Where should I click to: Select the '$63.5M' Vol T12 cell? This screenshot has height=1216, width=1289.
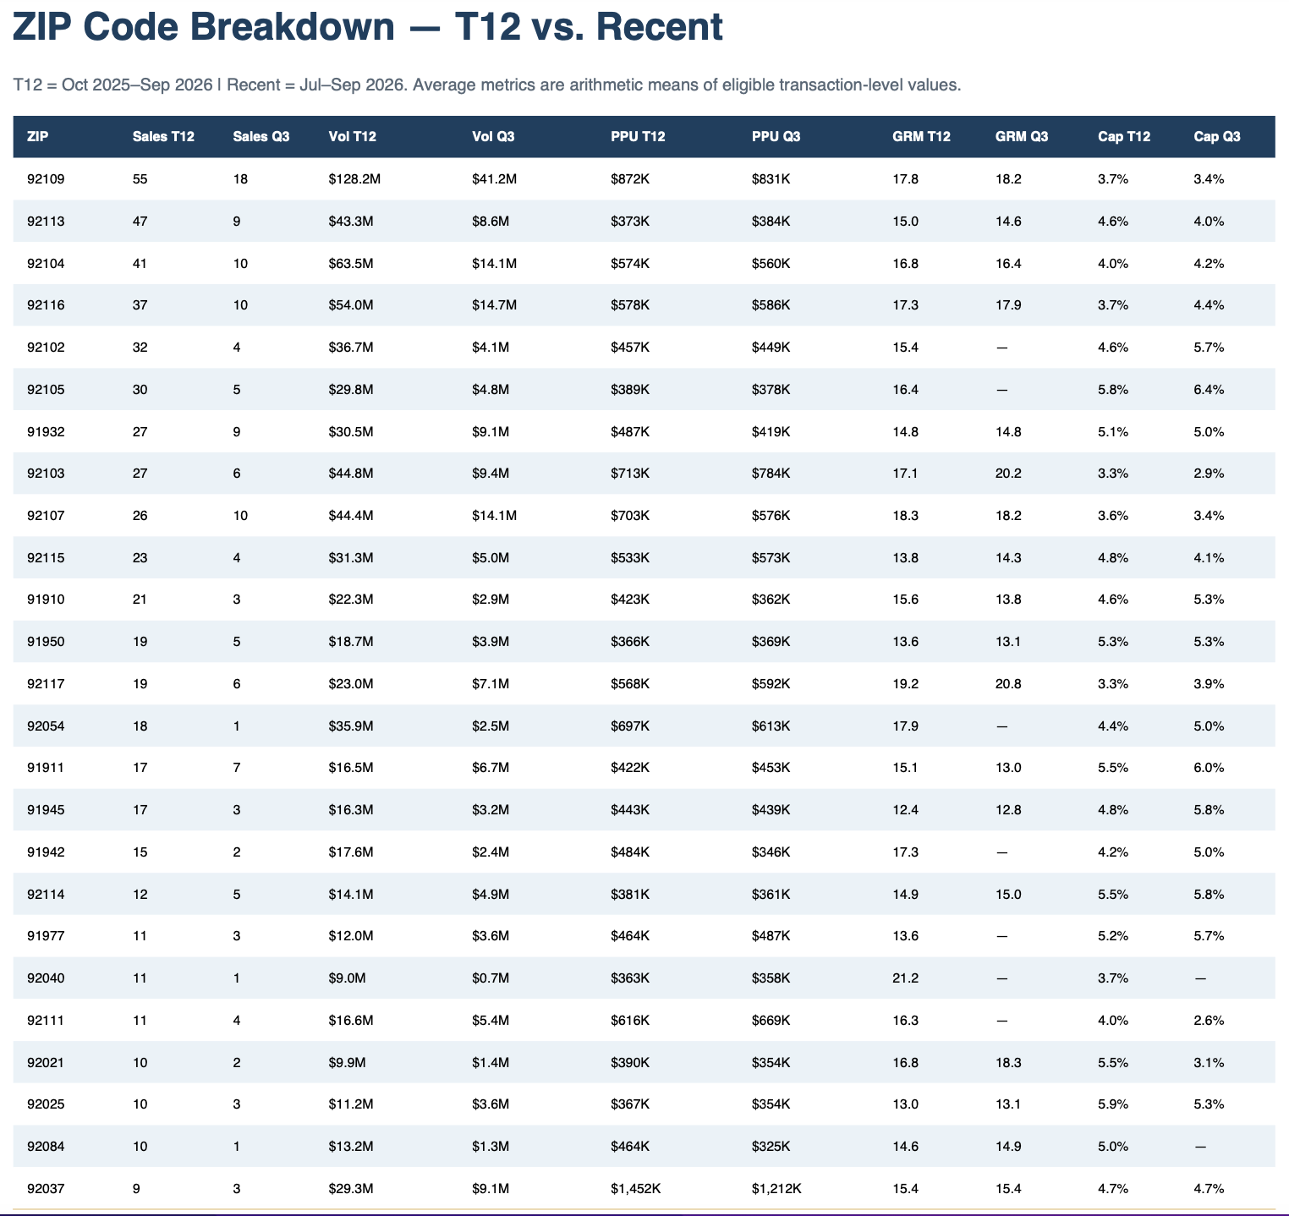click(351, 263)
